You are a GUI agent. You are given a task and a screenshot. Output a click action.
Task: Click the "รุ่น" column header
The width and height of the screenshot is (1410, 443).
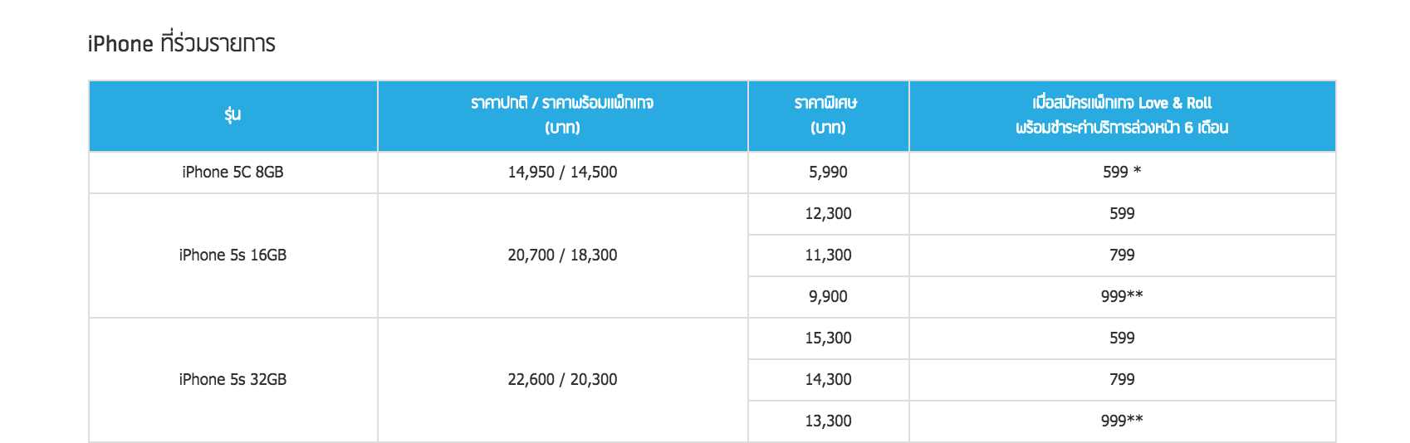(233, 115)
